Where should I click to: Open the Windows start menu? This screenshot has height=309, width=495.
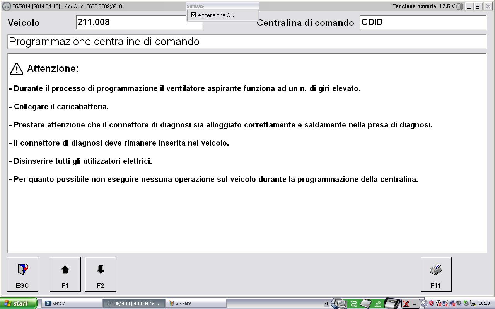19,303
